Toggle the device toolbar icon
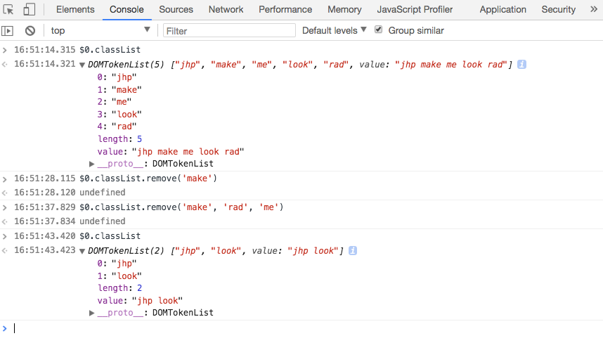603x343 pixels. [30, 10]
